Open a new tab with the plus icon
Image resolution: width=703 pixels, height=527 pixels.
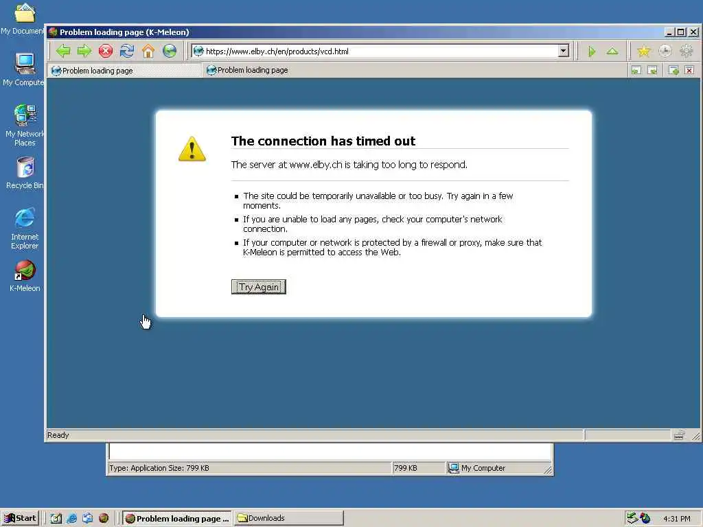tap(673, 71)
